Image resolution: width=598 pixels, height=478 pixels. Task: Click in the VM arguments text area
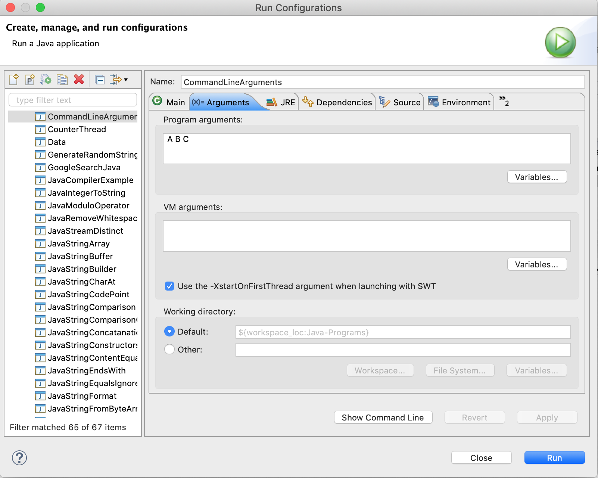(x=367, y=236)
